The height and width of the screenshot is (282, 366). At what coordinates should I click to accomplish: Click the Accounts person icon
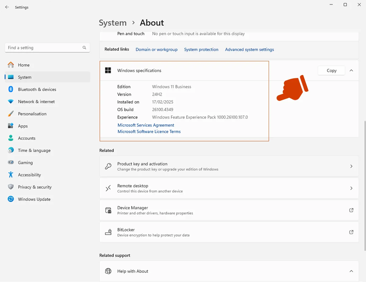pos(11,138)
